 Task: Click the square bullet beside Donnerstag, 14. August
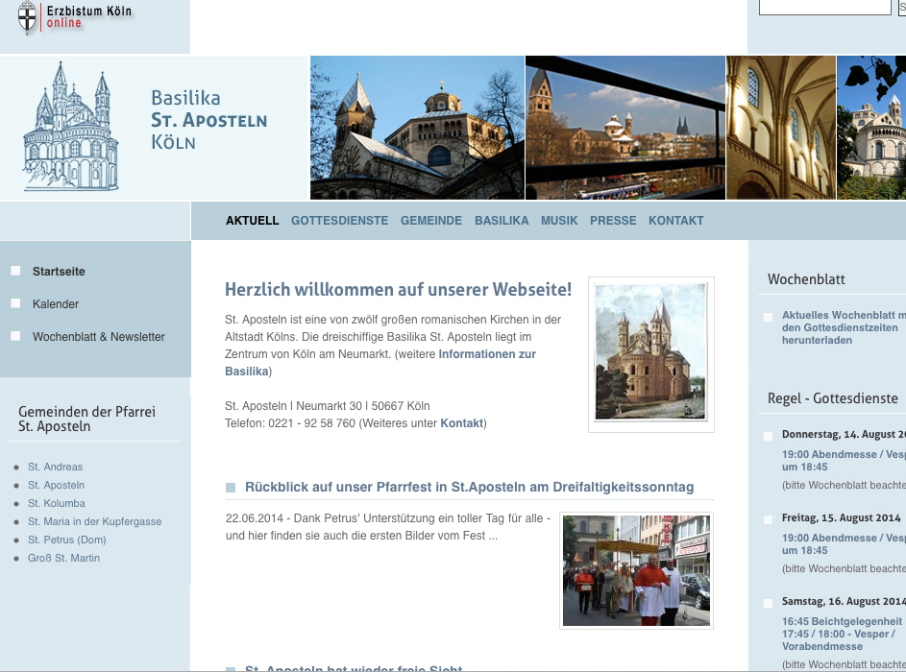click(768, 436)
